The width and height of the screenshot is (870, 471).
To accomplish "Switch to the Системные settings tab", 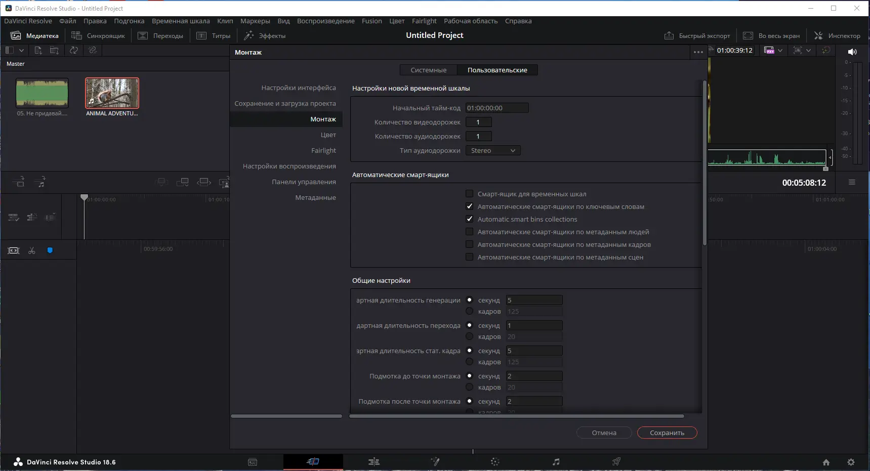I will 428,70.
